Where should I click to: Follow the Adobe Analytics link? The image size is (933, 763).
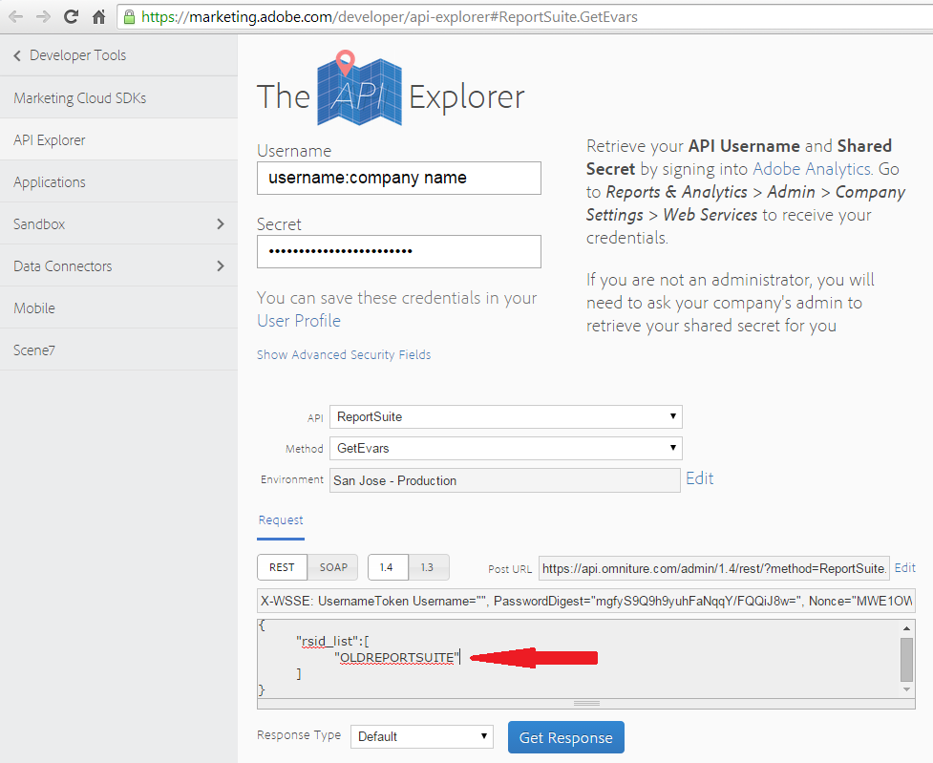tap(812, 169)
